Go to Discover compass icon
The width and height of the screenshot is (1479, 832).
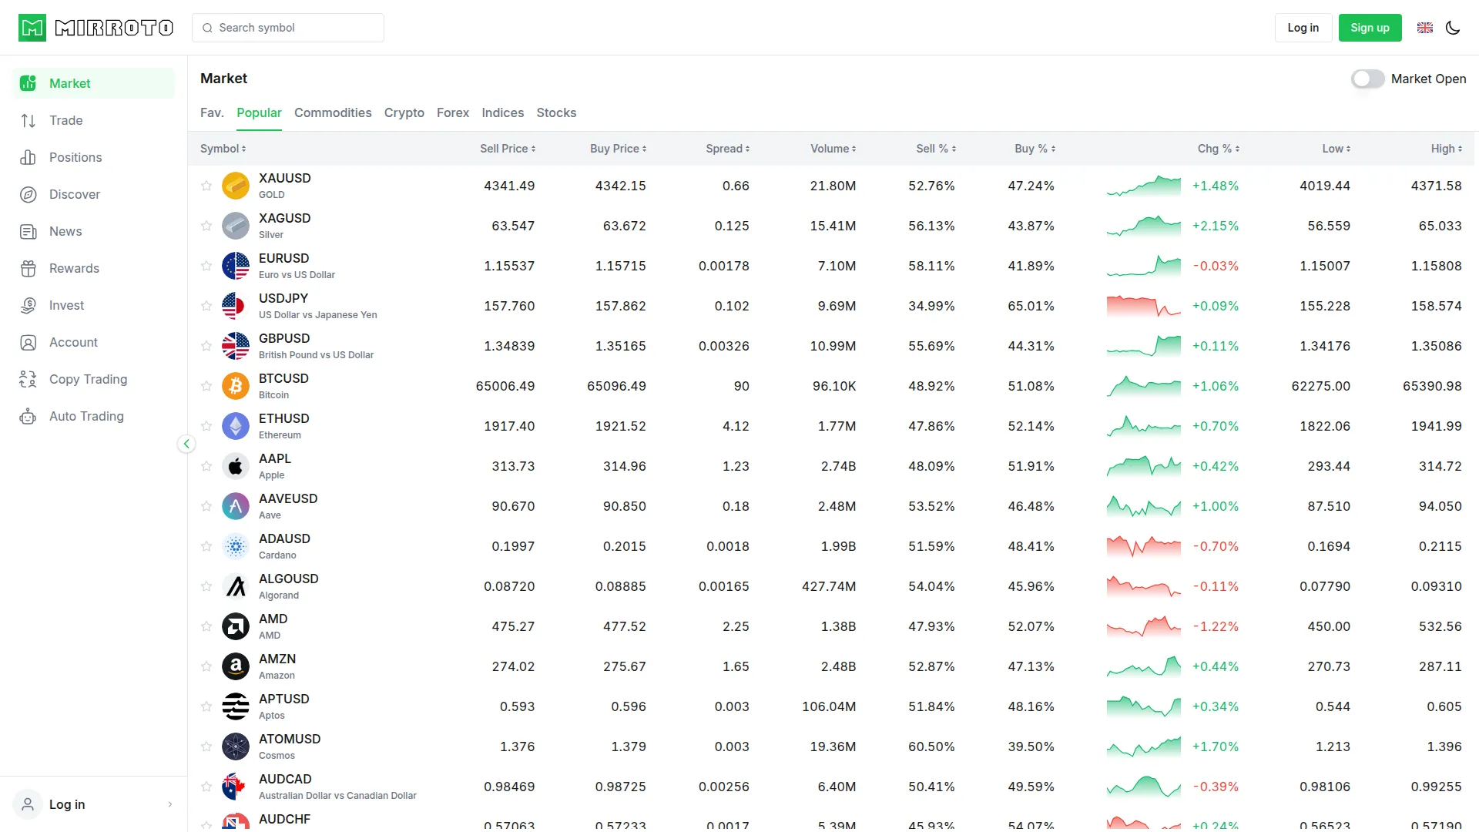point(29,194)
